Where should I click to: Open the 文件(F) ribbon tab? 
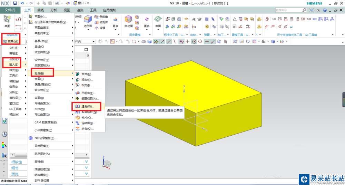point(10,10)
